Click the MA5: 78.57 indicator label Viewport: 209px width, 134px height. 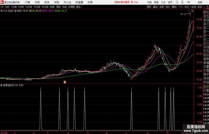[x=23, y=11]
